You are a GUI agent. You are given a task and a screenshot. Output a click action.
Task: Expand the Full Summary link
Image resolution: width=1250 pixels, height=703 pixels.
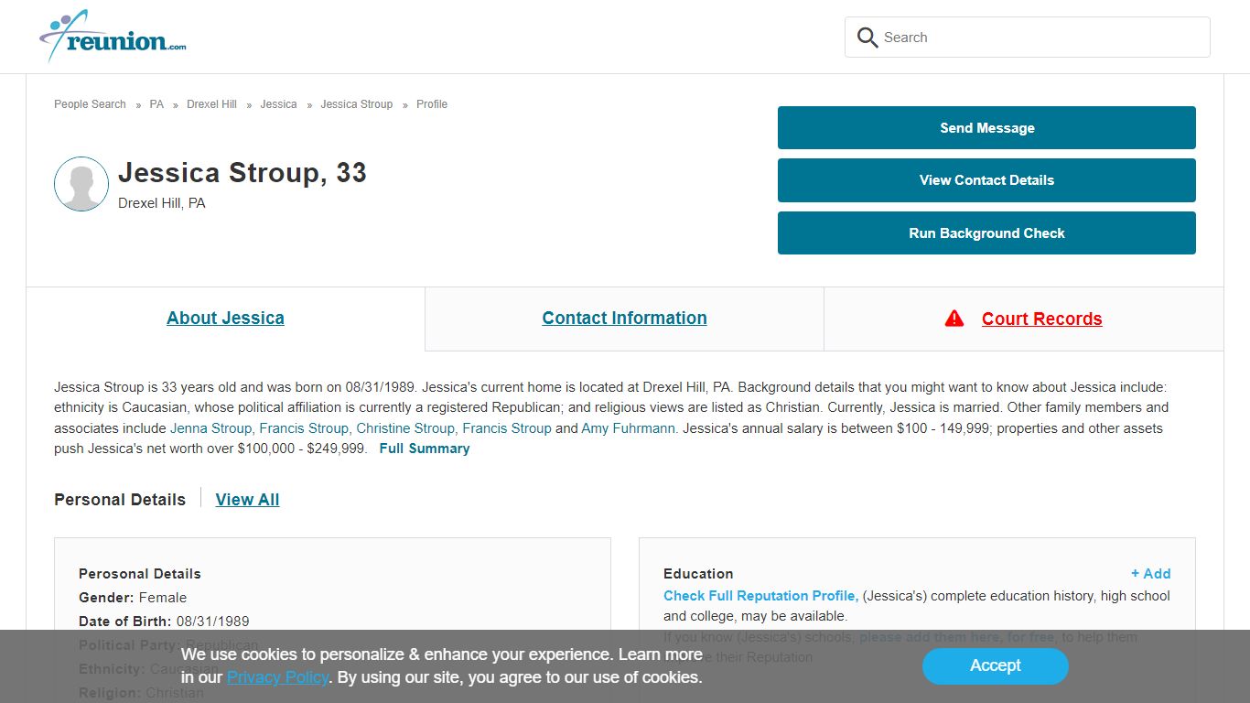pyautogui.click(x=425, y=449)
